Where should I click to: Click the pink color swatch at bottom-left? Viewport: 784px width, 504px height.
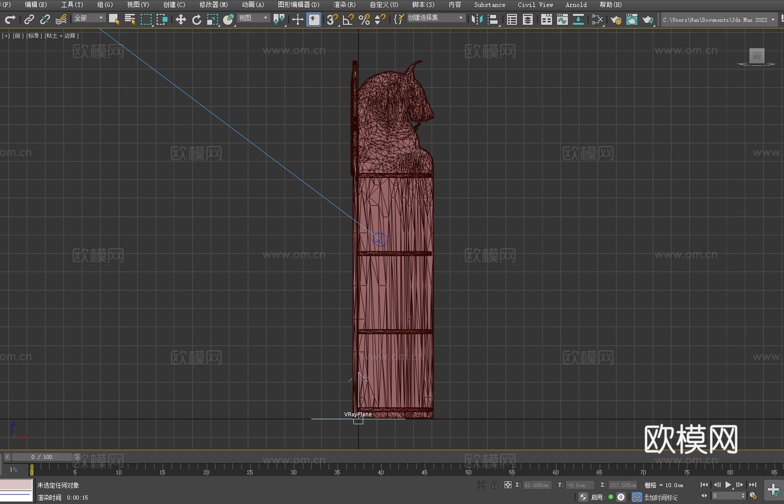coord(16,484)
